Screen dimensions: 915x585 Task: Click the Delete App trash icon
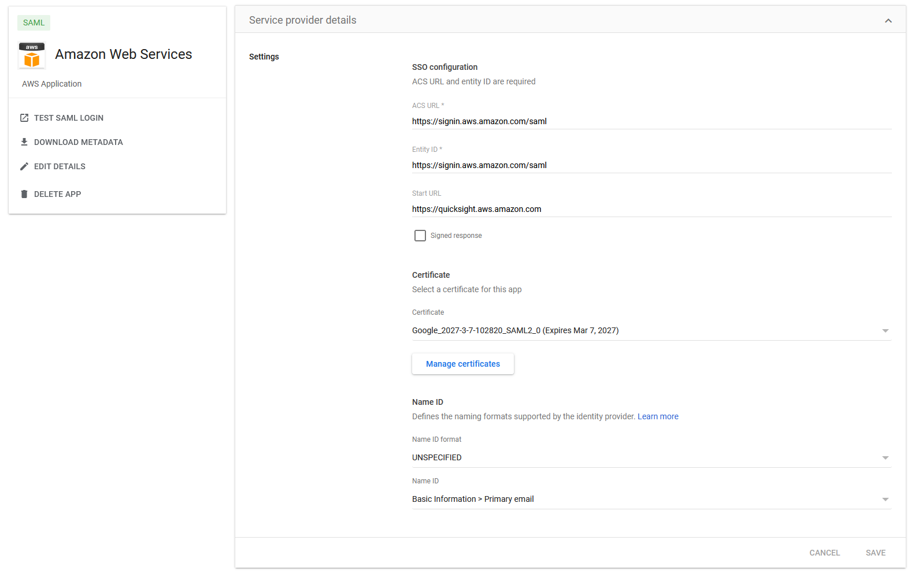[x=24, y=194]
